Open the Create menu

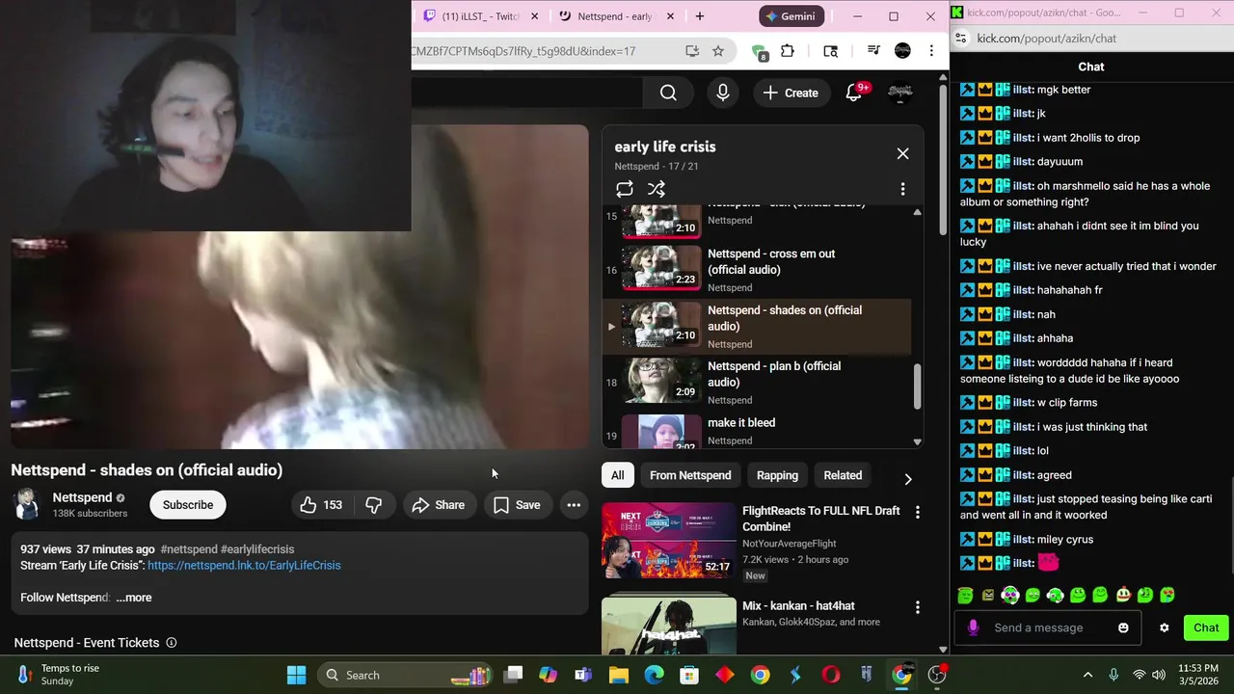(x=791, y=93)
